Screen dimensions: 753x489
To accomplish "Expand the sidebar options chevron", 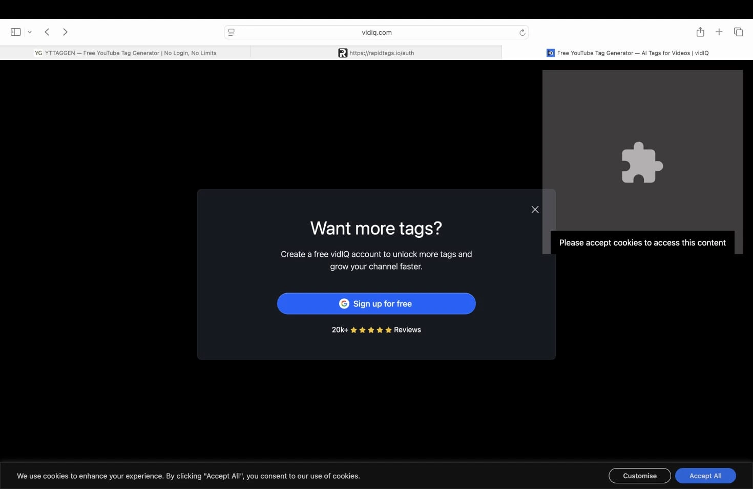I will tap(30, 32).
